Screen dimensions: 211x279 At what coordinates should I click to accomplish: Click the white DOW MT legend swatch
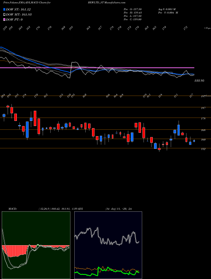pyautogui.click(x=4, y=14)
